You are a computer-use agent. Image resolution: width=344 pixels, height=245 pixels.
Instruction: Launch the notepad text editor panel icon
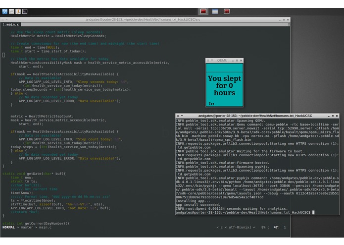pyautogui.click(x=18, y=11)
